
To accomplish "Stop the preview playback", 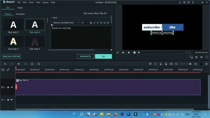I will (135, 52).
